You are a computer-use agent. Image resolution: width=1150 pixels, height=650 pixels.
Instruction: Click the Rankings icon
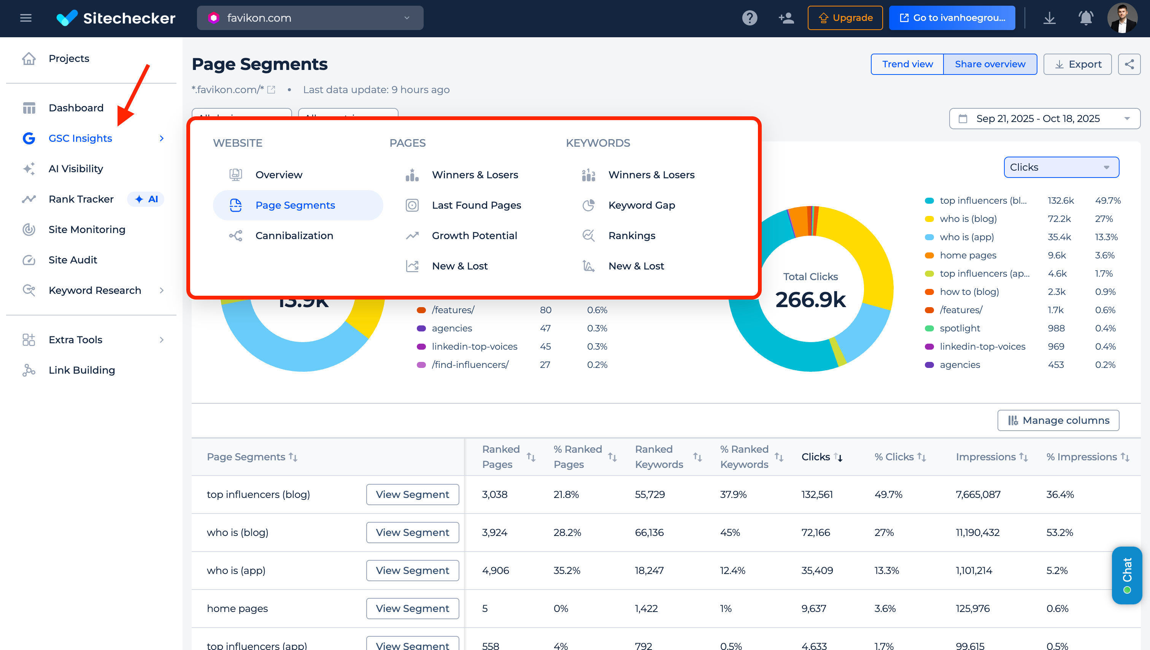[589, 236]
